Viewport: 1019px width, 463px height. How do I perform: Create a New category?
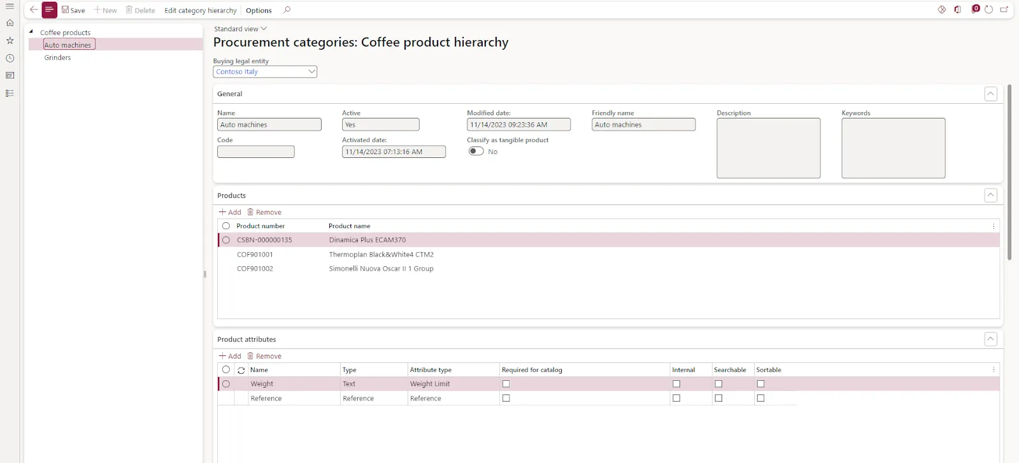pyautogui.click(x=106, y=10)
